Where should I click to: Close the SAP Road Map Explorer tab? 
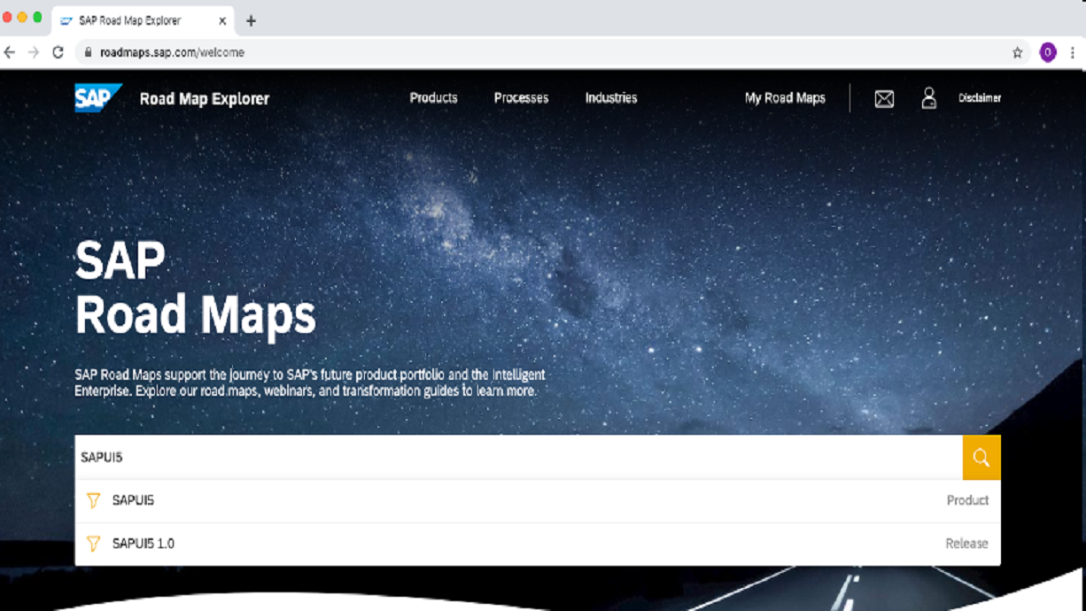click(x=222, y=20)
